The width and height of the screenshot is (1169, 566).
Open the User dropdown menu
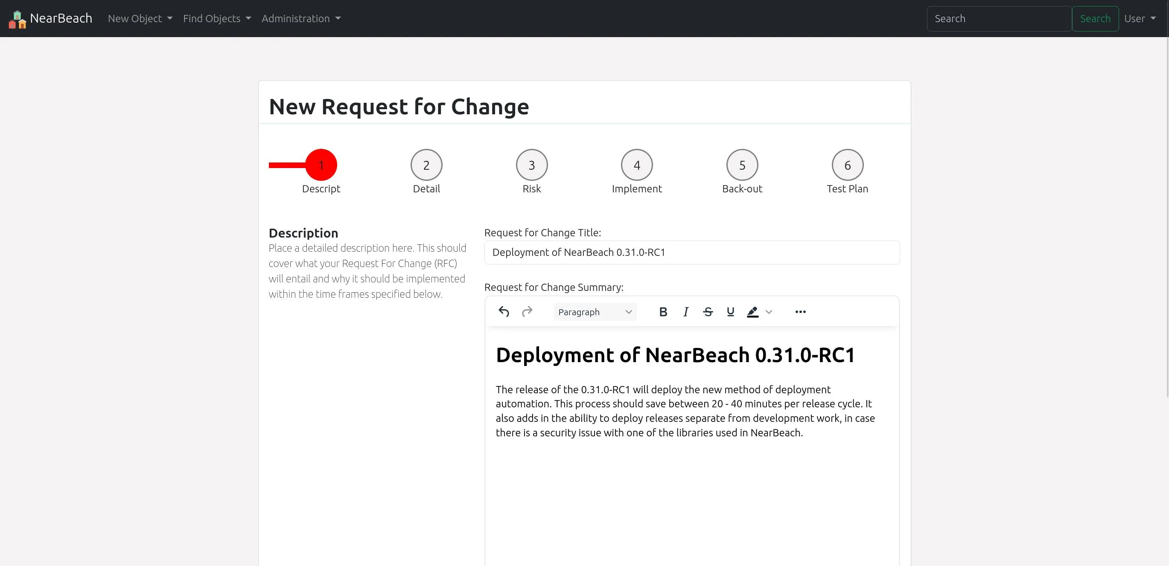[1140, 19]
